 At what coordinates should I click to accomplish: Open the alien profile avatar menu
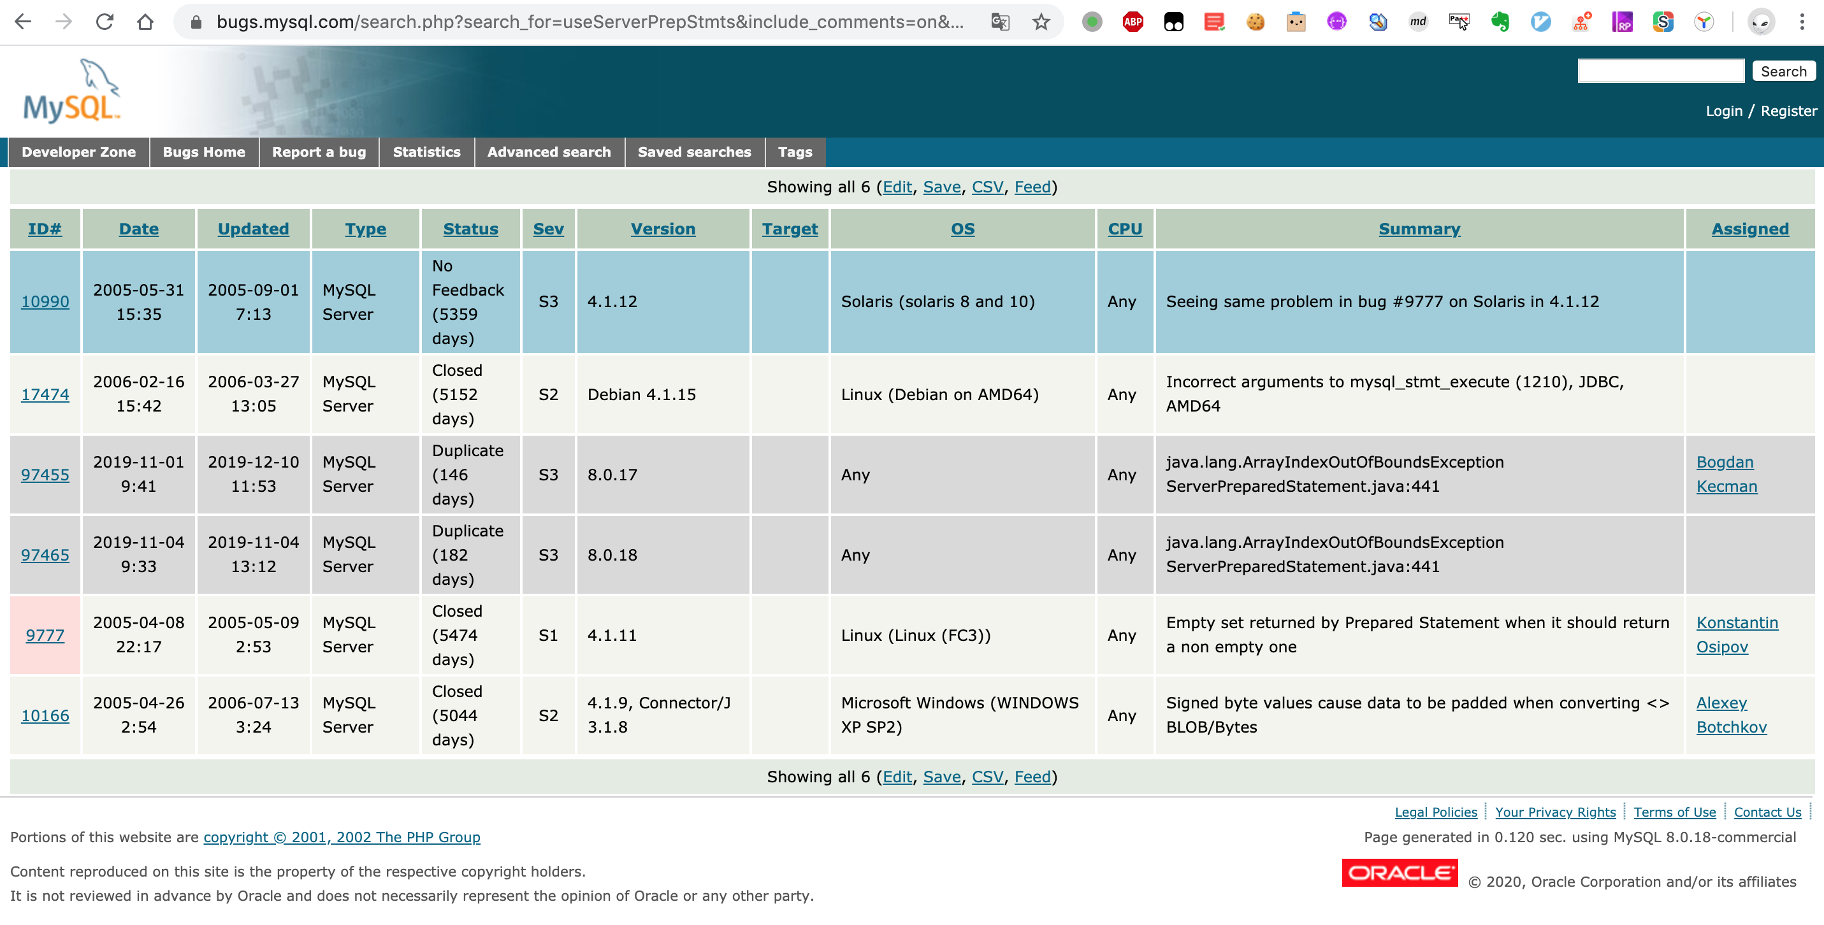tap(1761, 22)
